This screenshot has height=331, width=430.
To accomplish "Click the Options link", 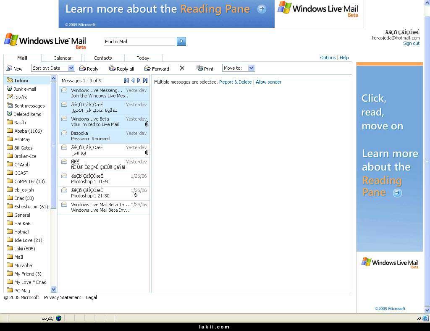I will pyautogui.click(x=328, y=58).
